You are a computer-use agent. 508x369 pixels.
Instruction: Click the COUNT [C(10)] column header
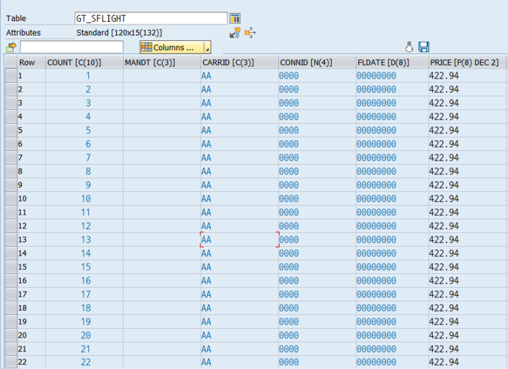84,62
